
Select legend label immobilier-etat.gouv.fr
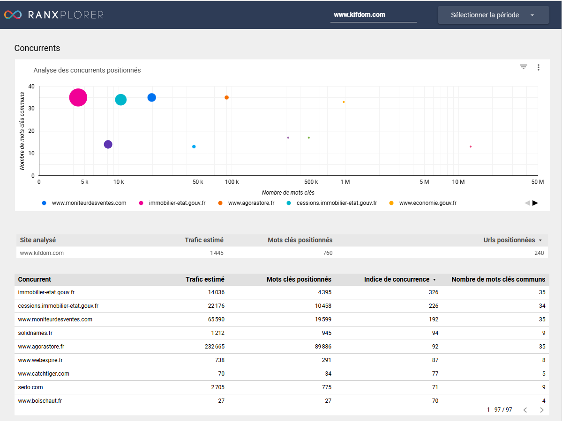(x=177, y=203)
